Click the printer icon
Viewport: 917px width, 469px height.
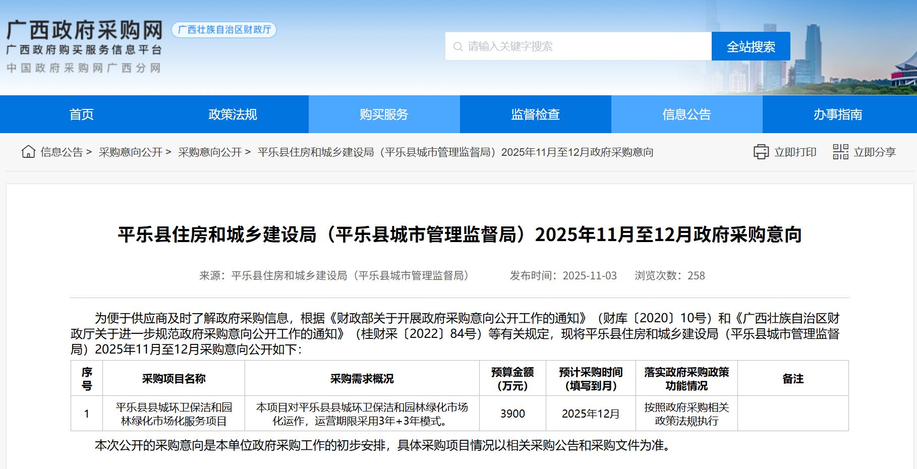761,152
